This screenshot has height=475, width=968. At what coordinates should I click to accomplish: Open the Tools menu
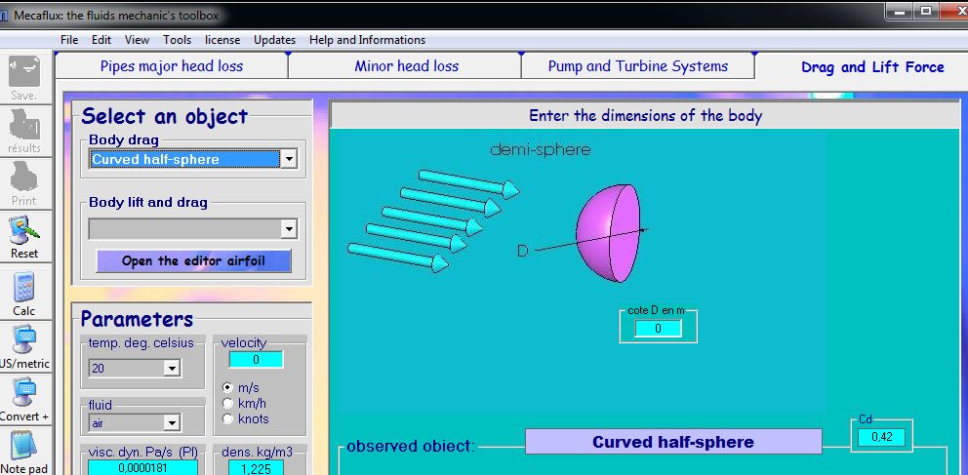[177, 40]
